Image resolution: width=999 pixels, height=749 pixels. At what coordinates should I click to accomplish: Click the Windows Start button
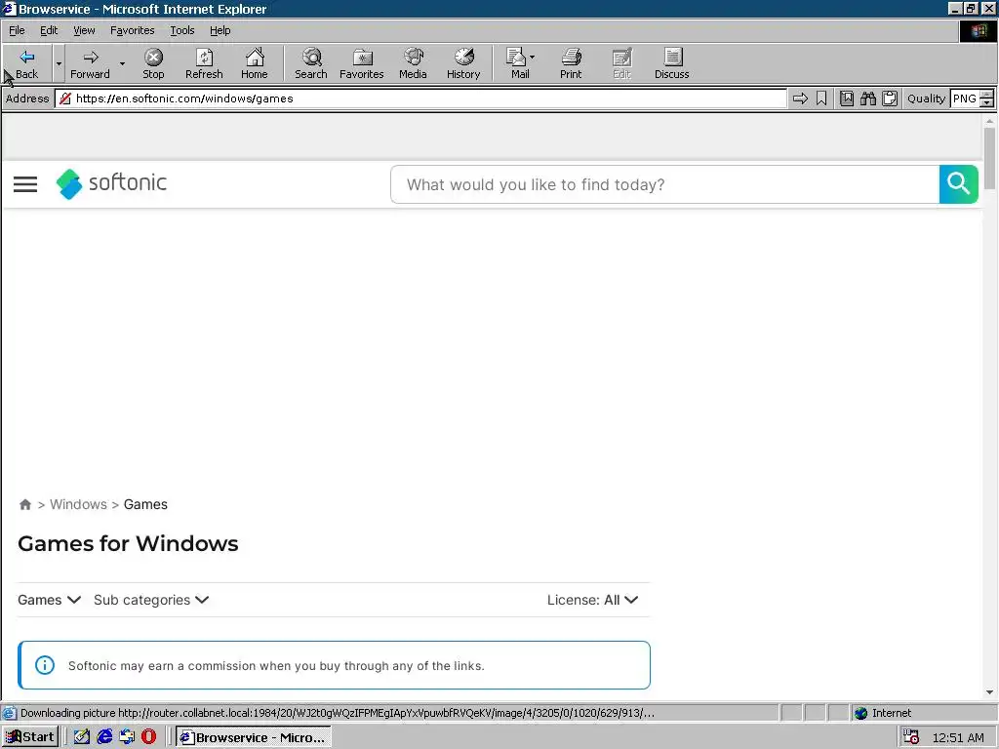point(30,737)
